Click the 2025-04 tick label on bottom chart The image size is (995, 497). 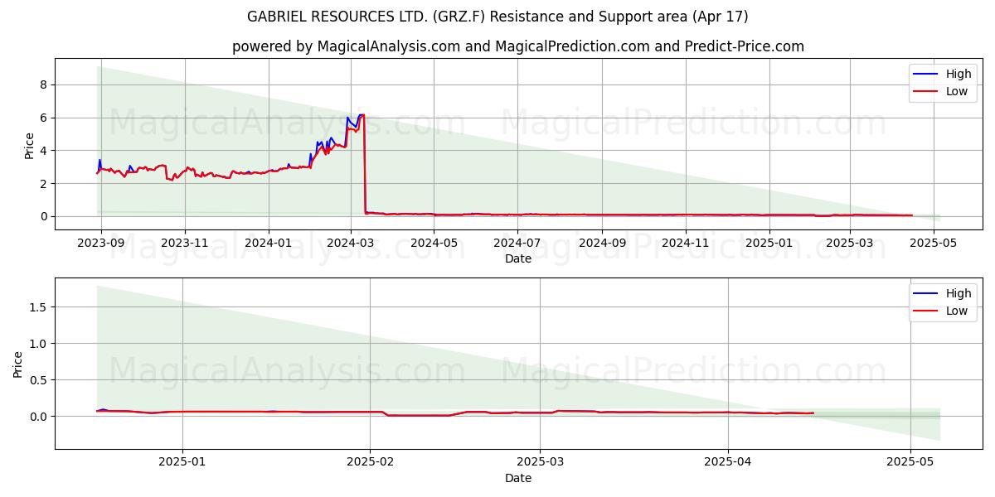click(728, 463)
